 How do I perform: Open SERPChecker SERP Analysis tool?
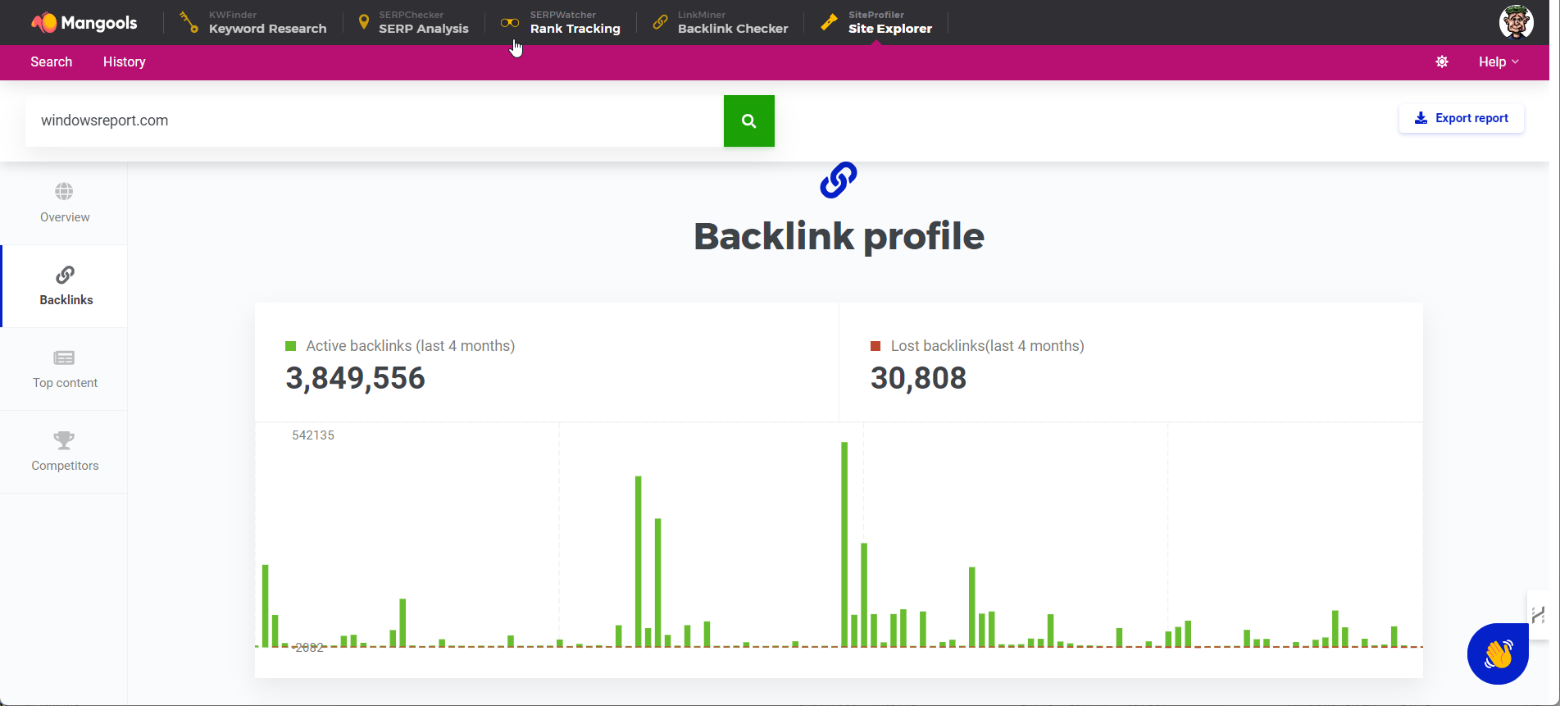tap(413, 23)
